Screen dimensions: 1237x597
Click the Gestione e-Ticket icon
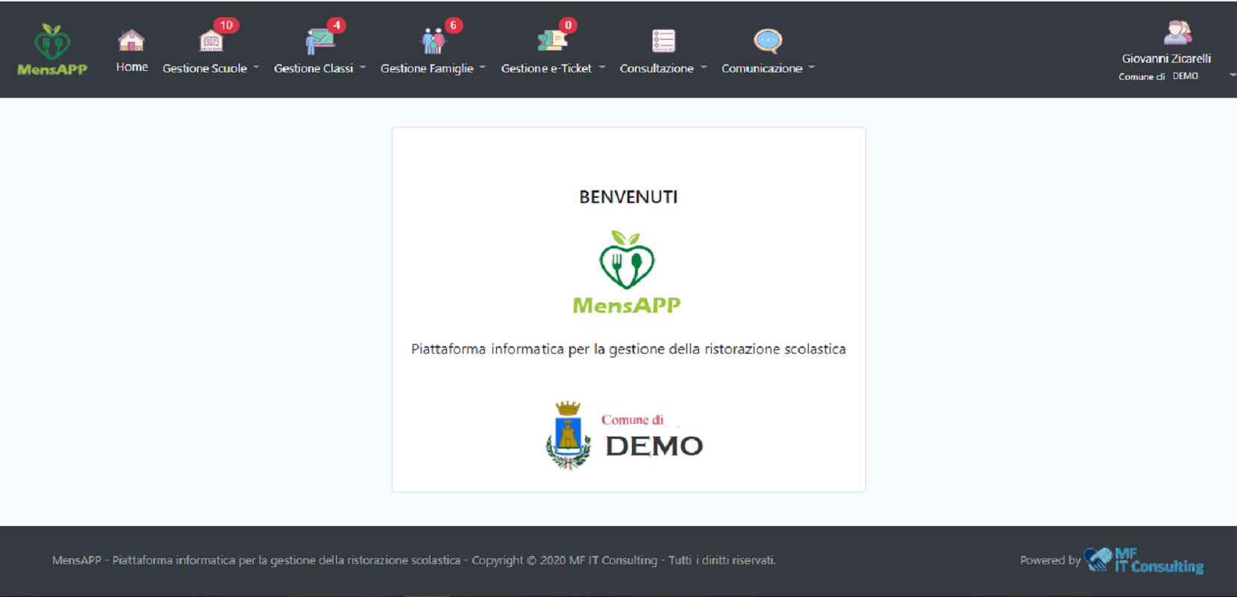[x=552, y=41]
